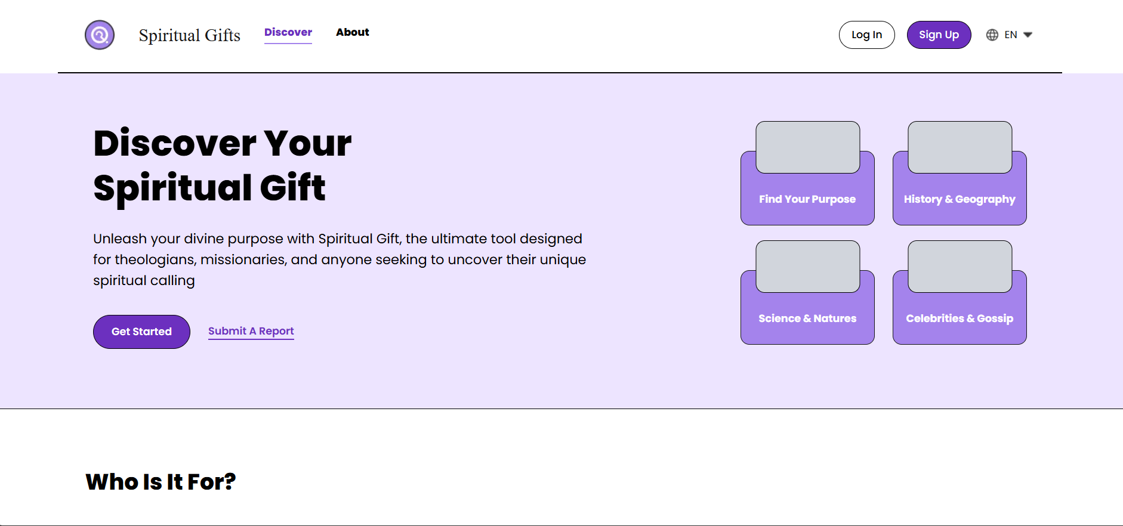1123x526 pixels.
Task: Select the EN language label
Action: point(1010,35)
